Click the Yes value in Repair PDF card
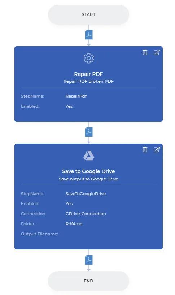175x295 pixels. point(69,106)
